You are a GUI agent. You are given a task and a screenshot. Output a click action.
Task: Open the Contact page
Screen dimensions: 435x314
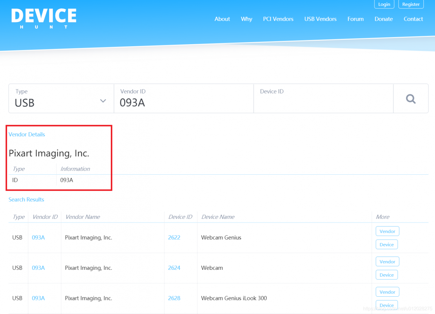coord(413,19)
